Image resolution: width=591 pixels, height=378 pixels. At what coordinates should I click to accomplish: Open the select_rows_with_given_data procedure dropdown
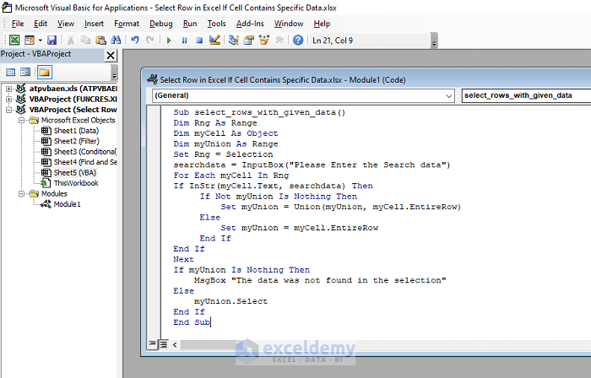tap(526, 95)
